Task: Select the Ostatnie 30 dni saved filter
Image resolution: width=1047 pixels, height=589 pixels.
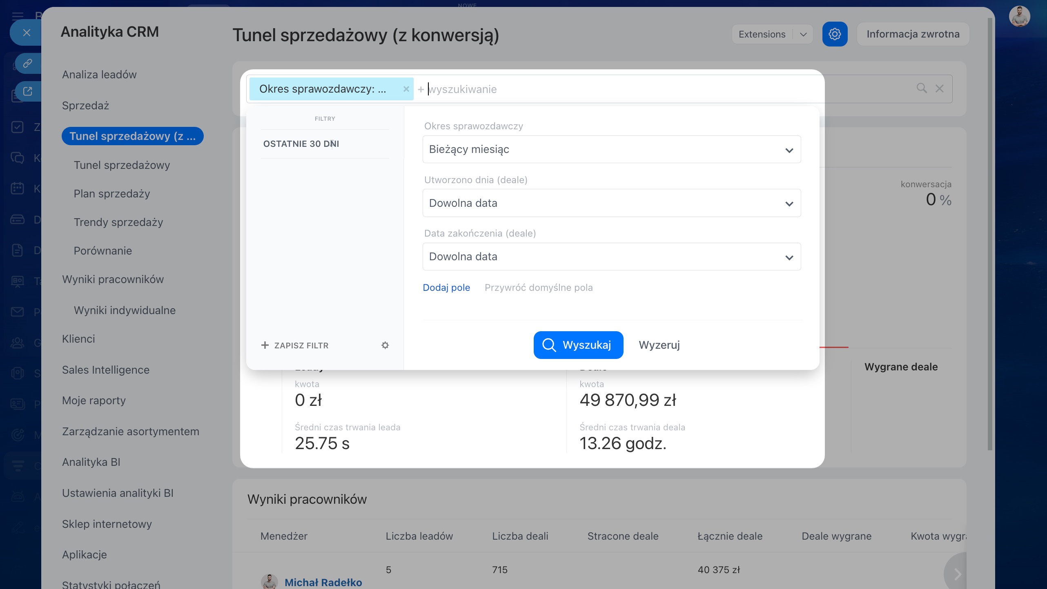Action: pyautogui.click(x=301, y=144)
